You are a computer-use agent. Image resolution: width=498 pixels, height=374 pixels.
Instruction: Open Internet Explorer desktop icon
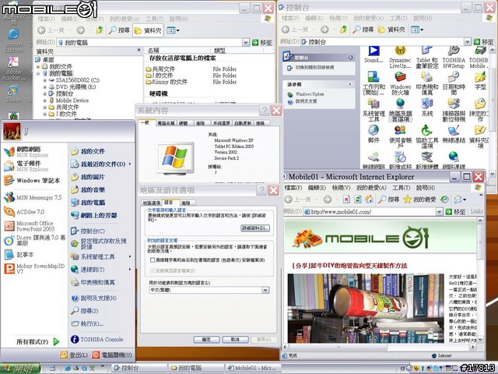pyautogui.click(x=13, y=41)
